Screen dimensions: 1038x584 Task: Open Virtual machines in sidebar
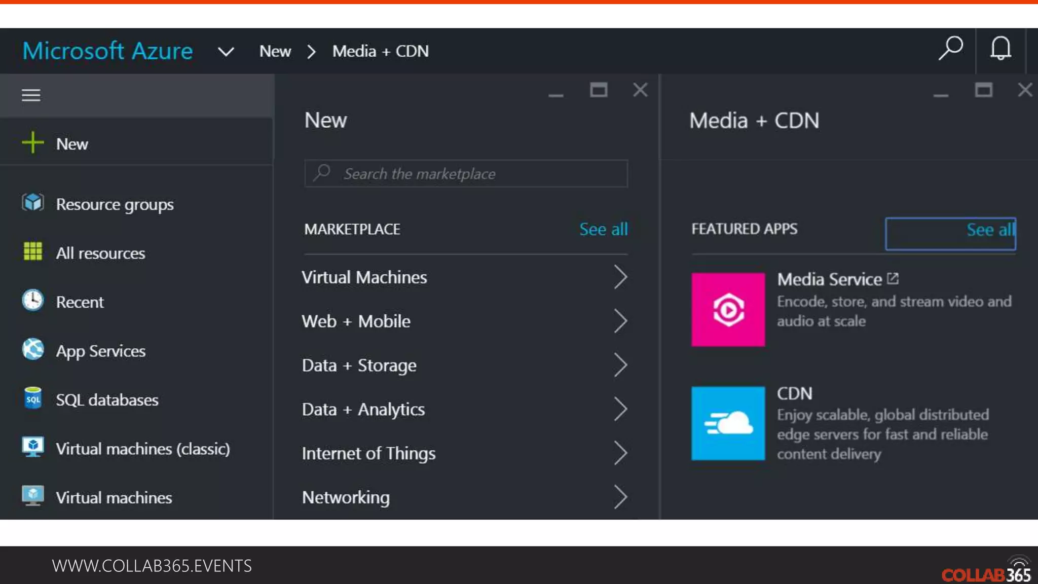point(114,497)
